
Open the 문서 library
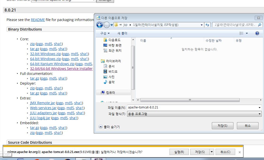pyautogui.click(x=109, y=66)
